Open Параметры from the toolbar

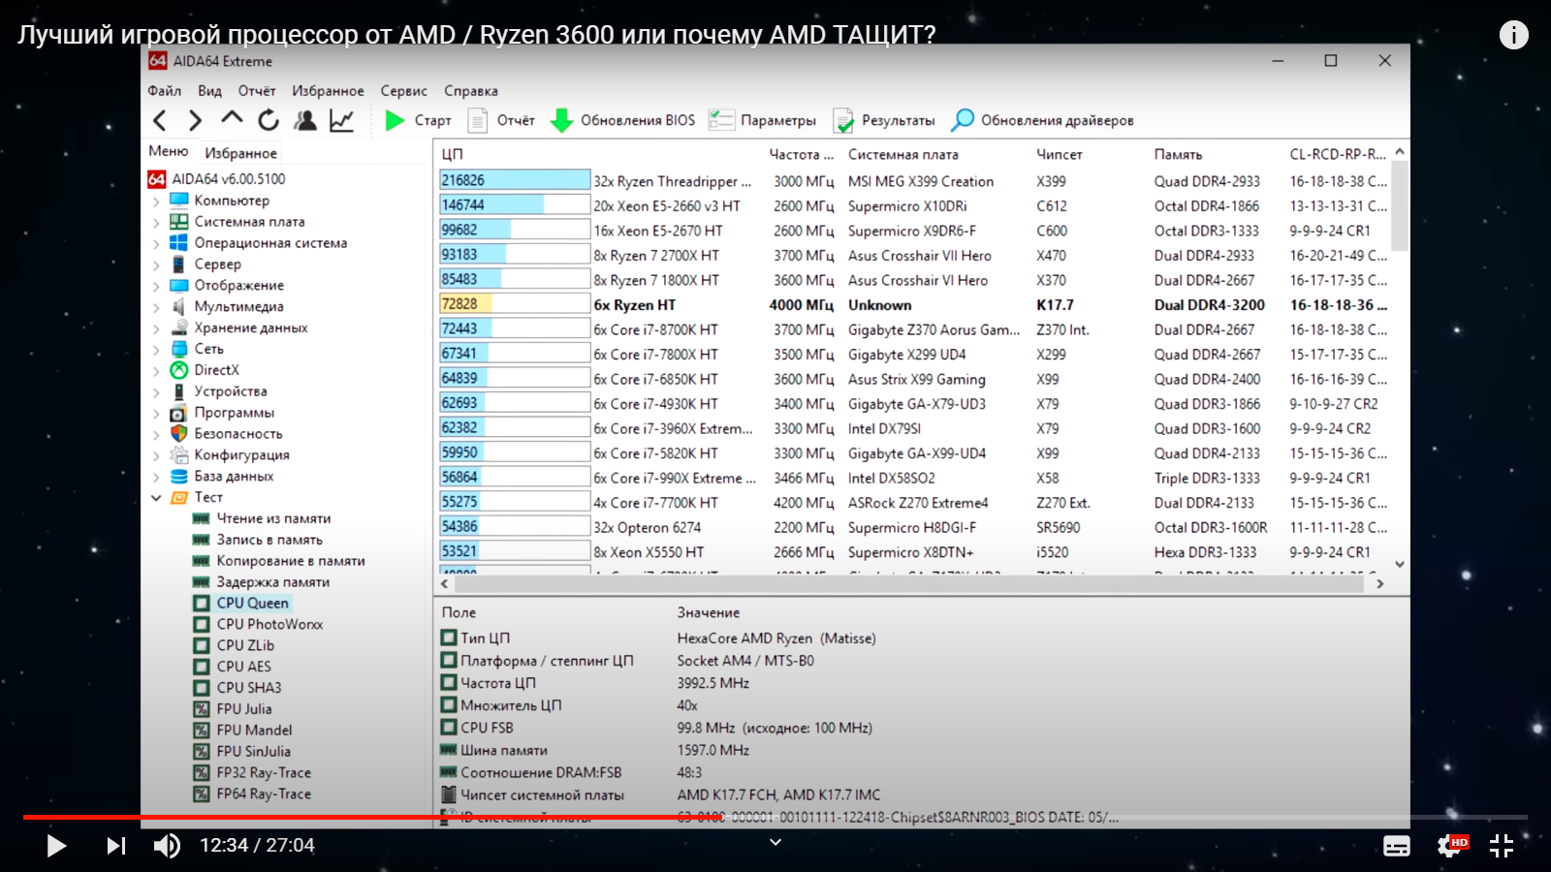coord(762,120)
